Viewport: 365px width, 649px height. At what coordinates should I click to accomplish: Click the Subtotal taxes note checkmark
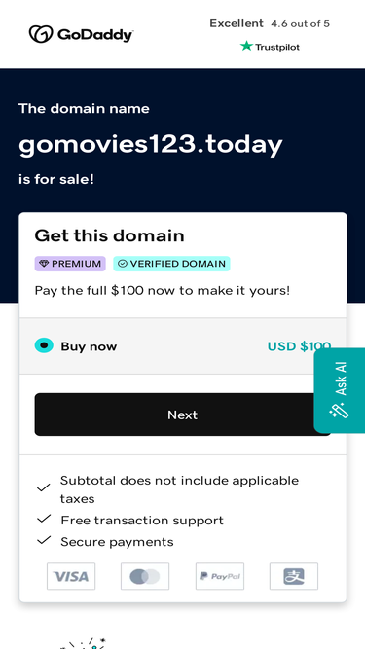click(44, 488)
